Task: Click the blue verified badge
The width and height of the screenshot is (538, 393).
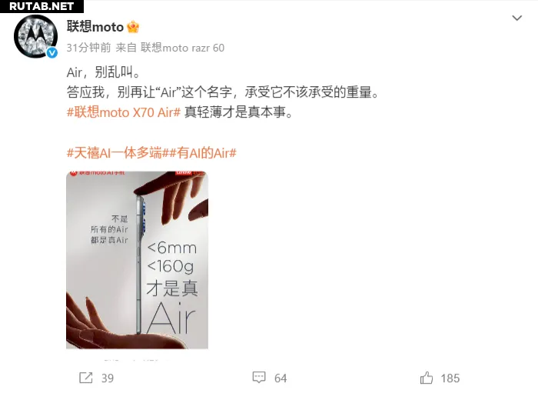Action: tap(51, 52)
